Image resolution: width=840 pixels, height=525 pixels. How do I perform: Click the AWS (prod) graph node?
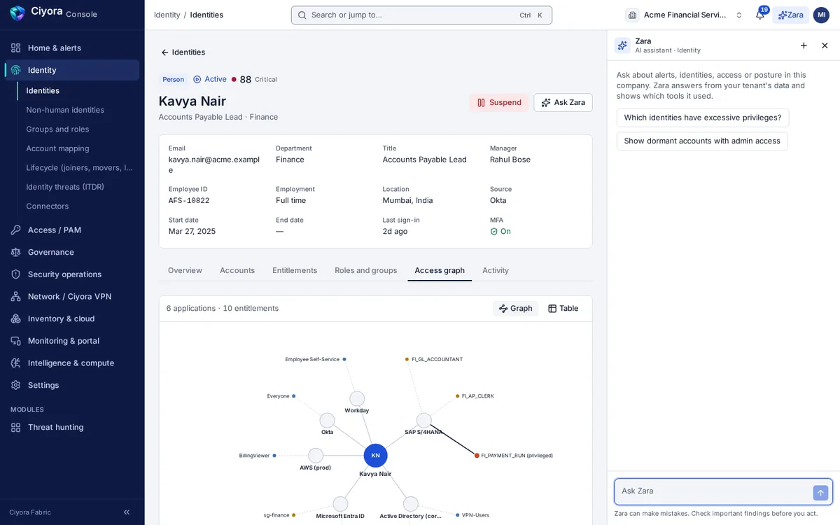click(x=316, y=455)
